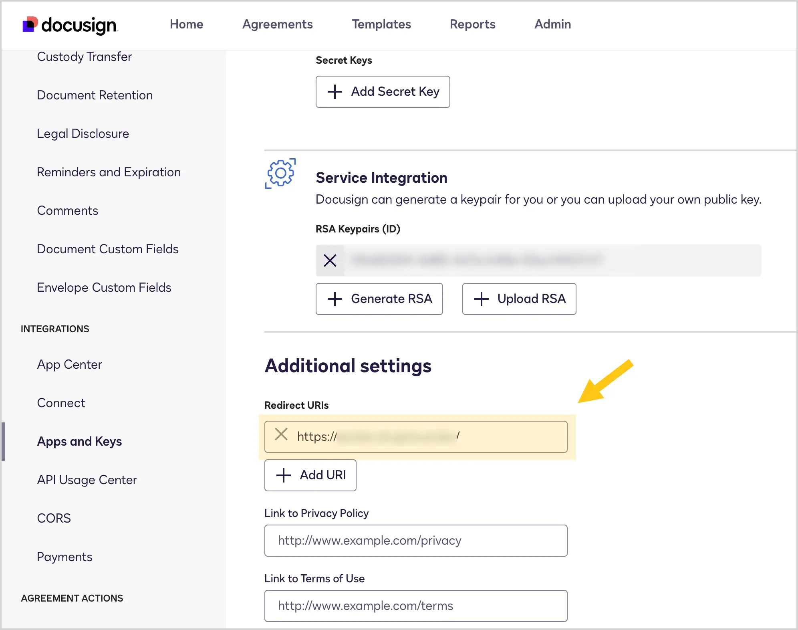Click the Link to Terms of Use field
798x630 pixels.
click(x=416, y=606)
